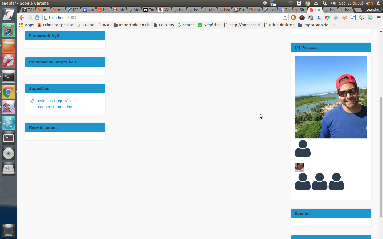
Task: Open the Leandro profile switcher
Action: click(372, 9)
